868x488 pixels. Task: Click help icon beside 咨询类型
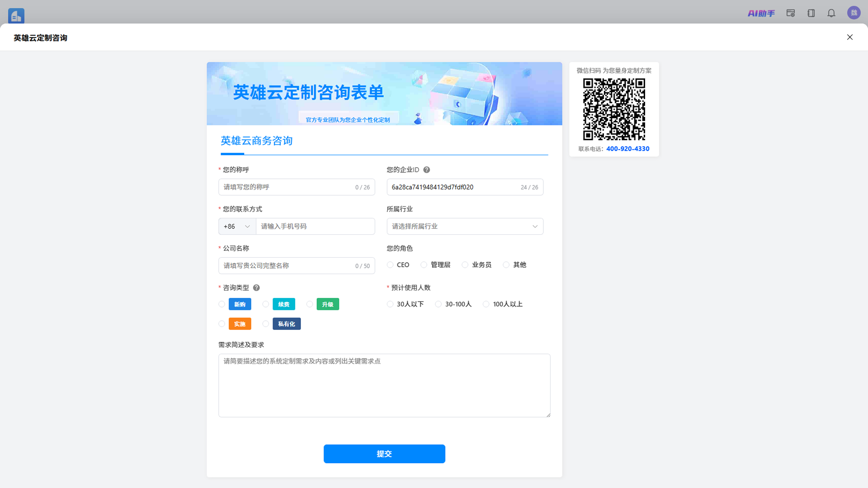coord(256,288)
